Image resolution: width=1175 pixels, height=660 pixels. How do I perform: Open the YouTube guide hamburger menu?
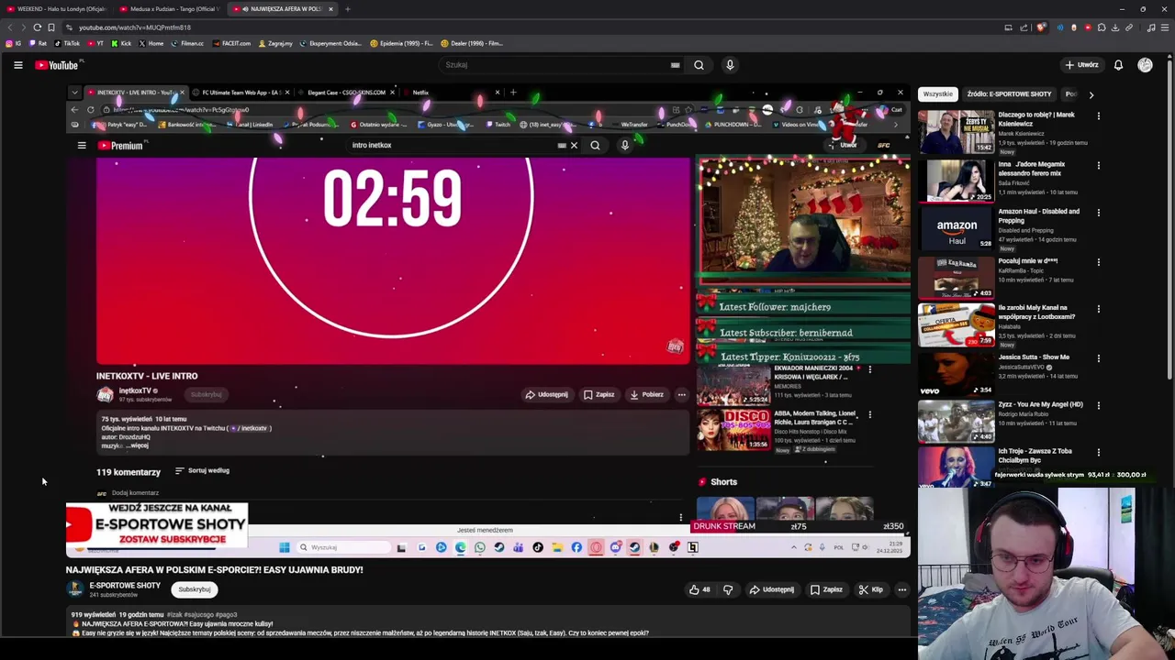tap(17, 65)
